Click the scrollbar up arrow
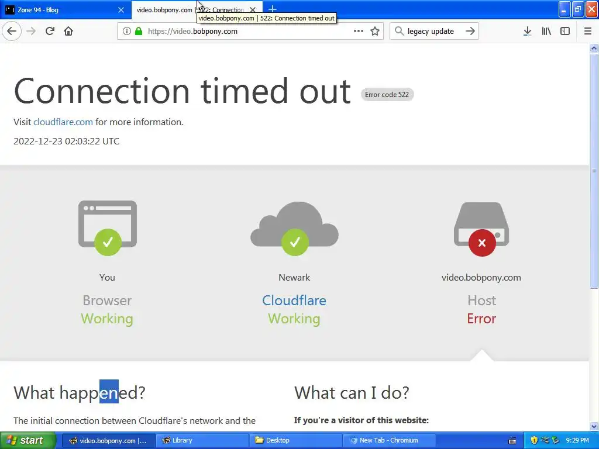599x449 pixels. pyautogui.click(x=594, y=48)
